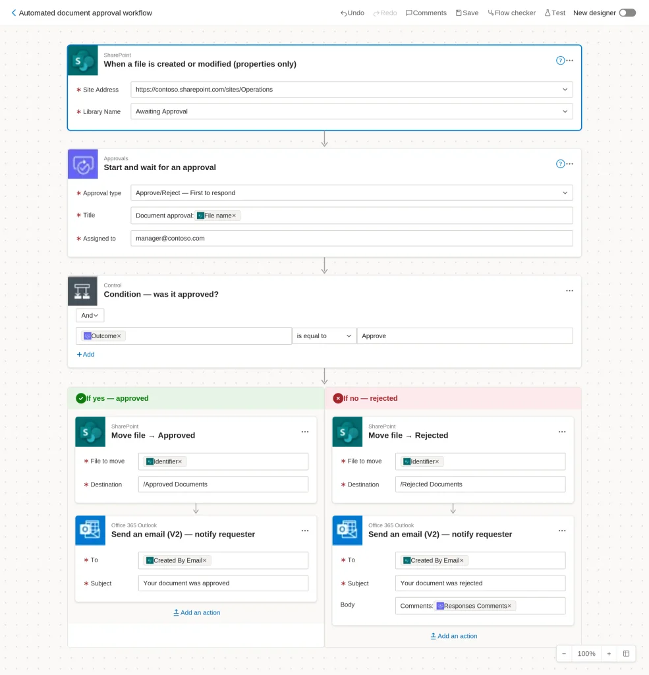Click Redo in the top toolbar
This screenshot has width=649, height=675.
385,13
